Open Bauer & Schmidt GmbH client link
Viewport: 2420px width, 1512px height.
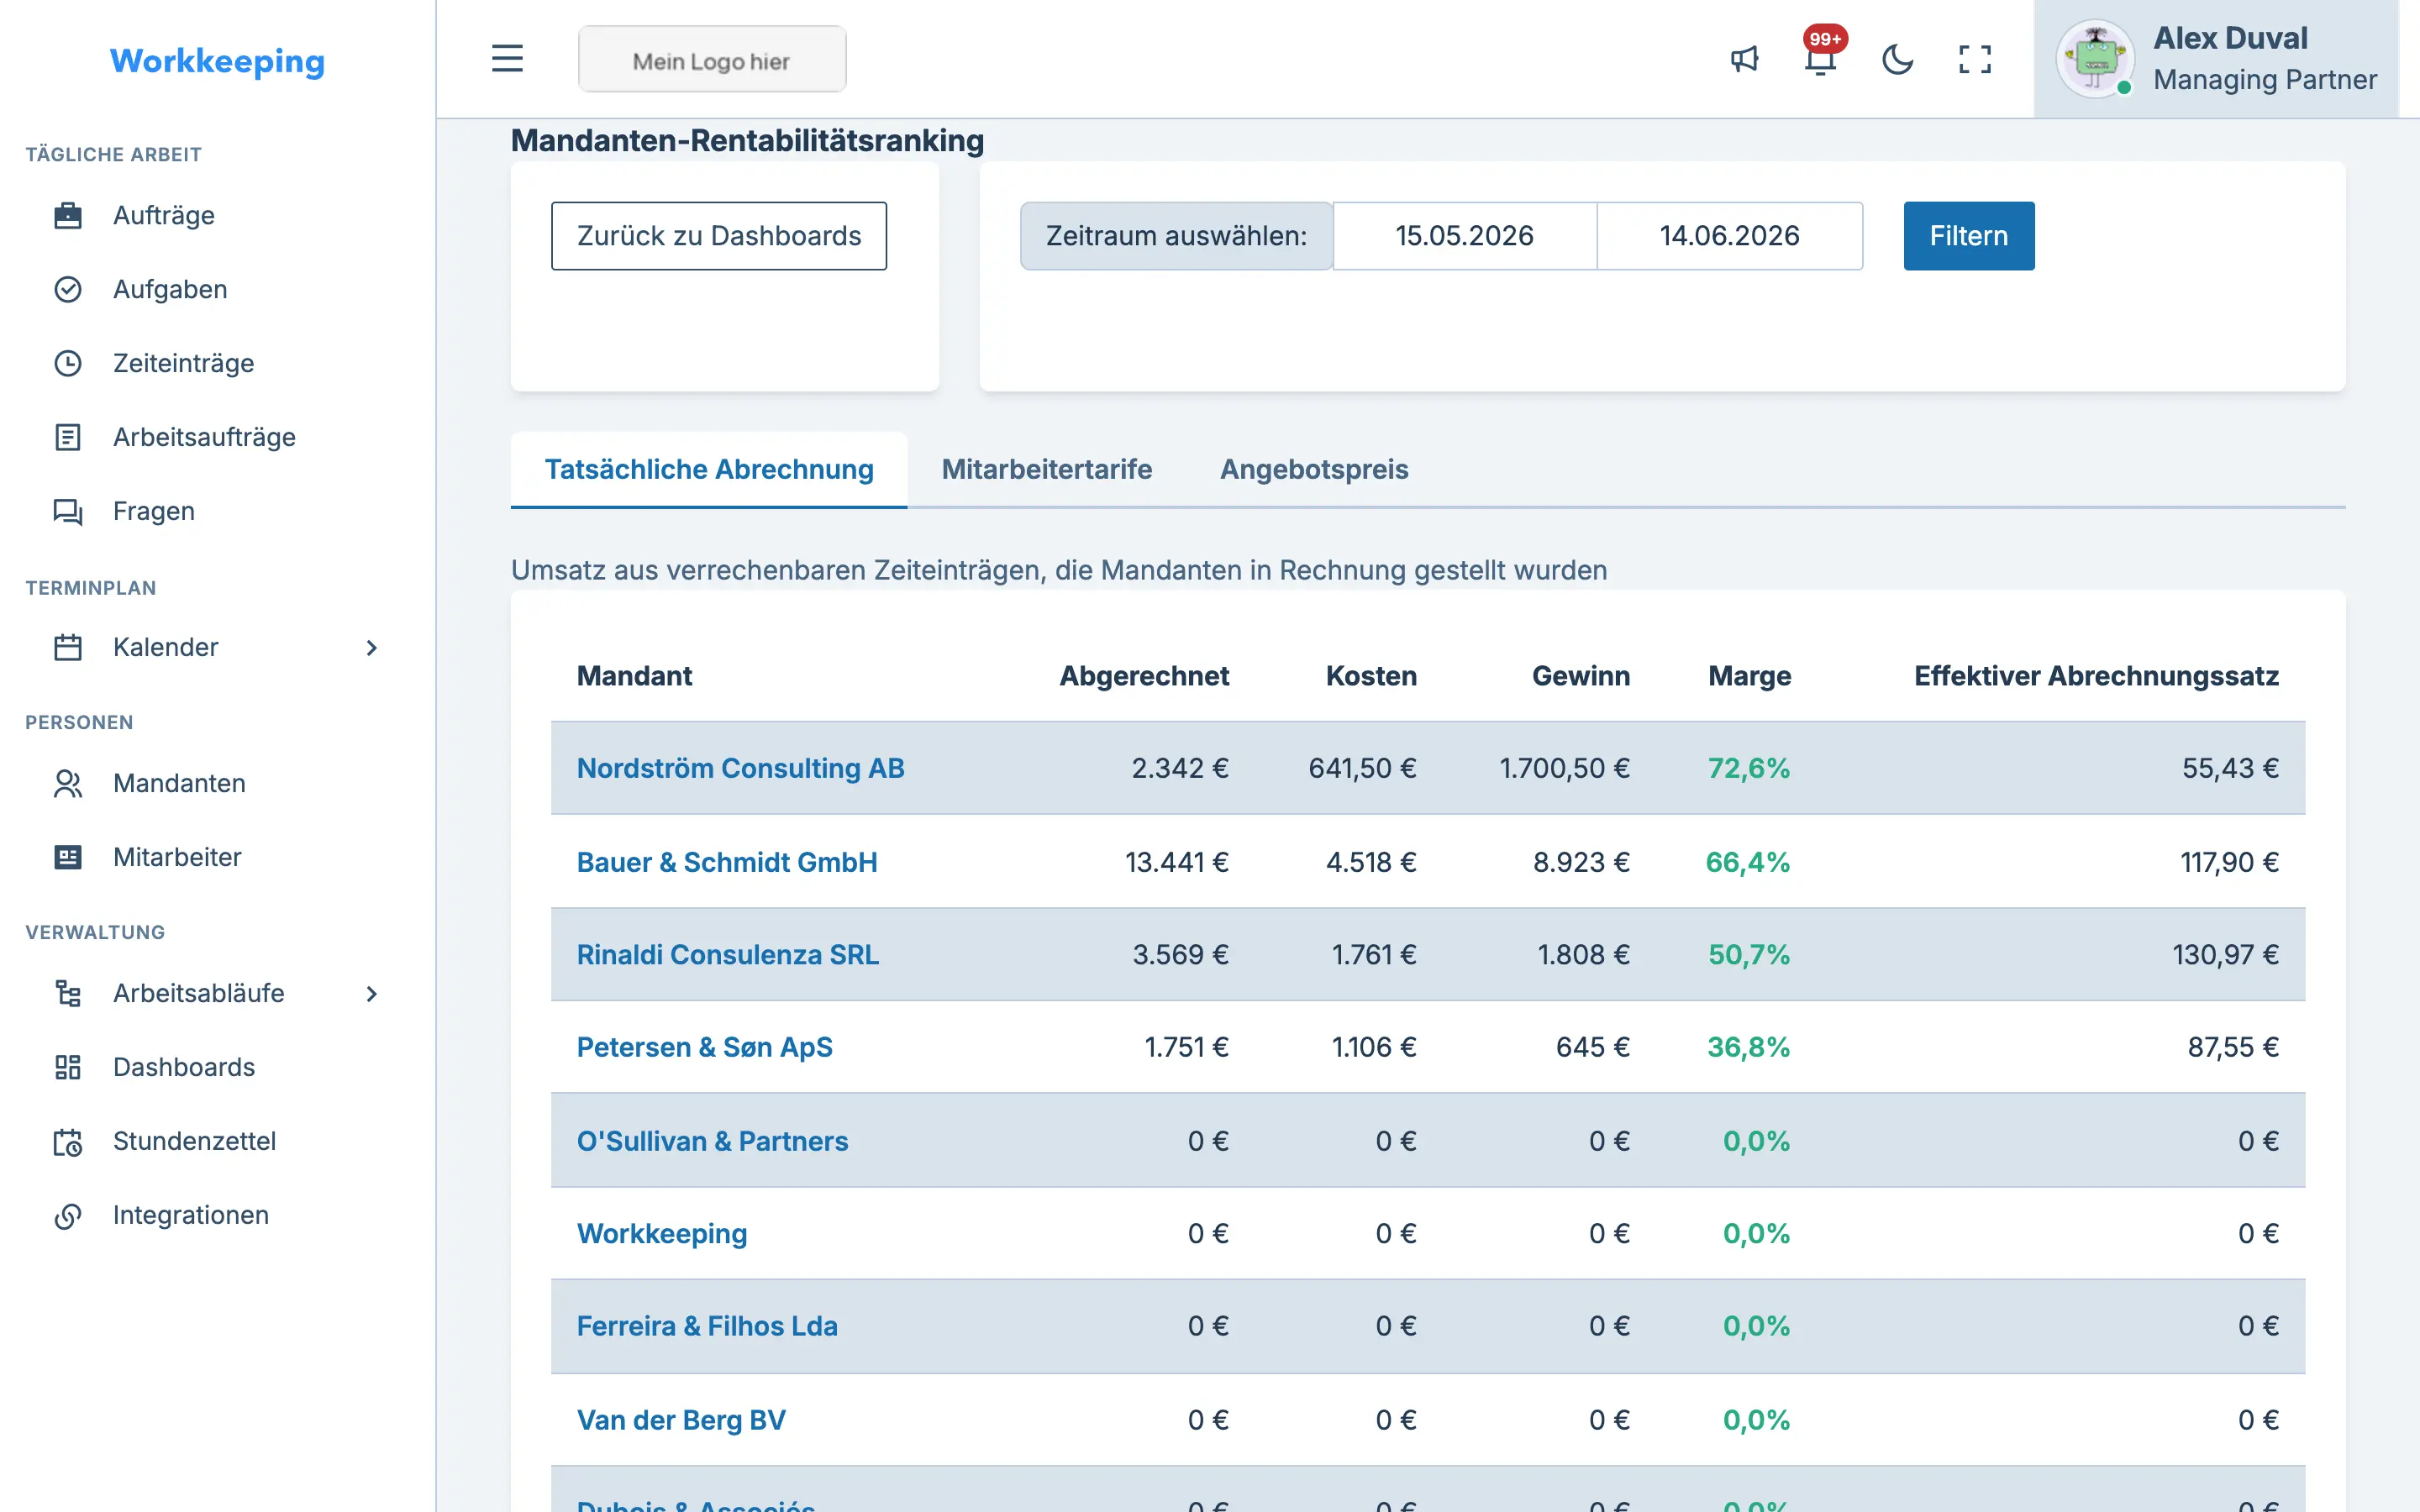pos(727,862)
